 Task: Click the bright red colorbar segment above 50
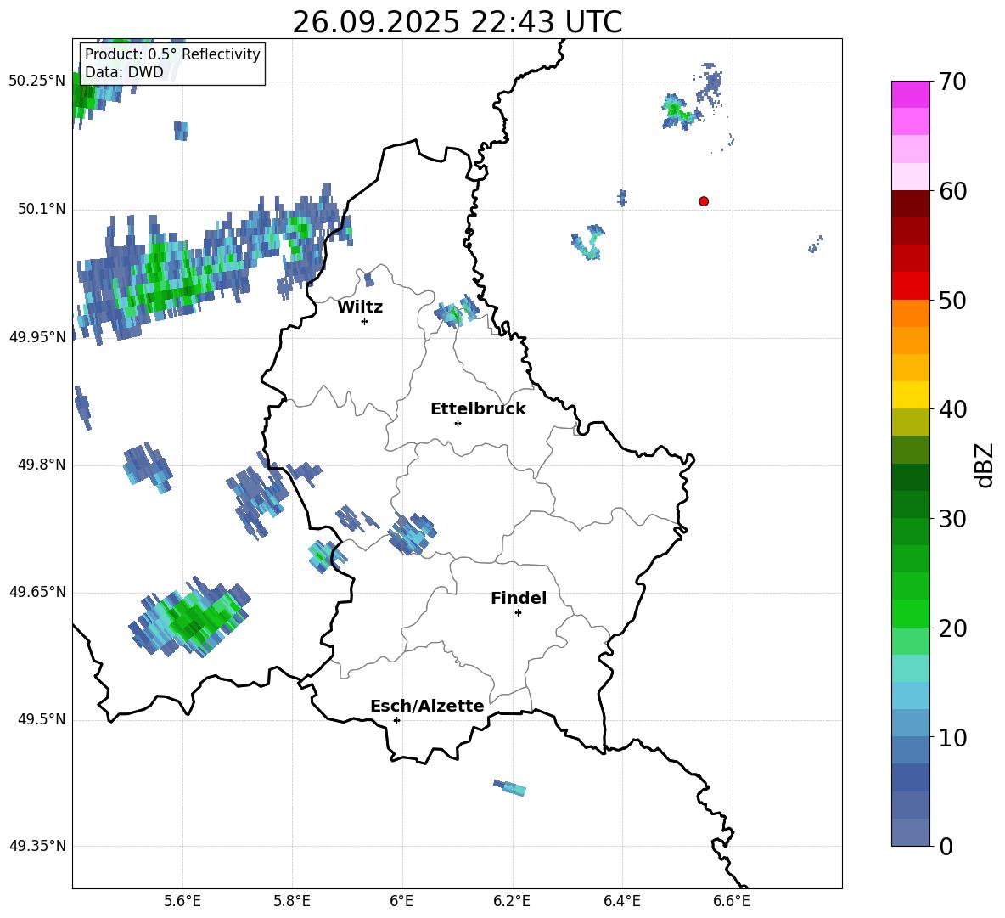[910, 286]
